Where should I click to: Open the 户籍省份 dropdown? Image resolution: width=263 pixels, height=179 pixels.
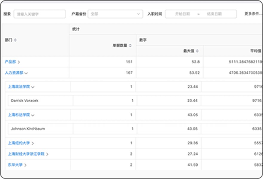pyautogui.click(x=115, y=14)
